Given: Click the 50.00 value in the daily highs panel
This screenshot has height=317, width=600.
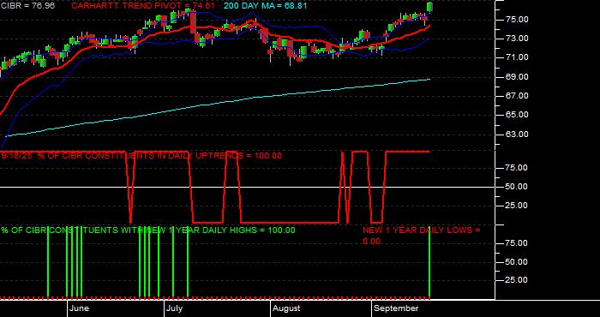Looking at the screenshot, I should (517, 262).
